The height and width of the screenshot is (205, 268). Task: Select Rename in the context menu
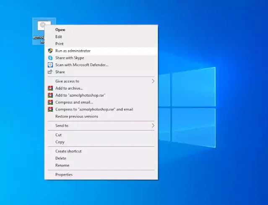pyautogui.click(x=101, y=165)
